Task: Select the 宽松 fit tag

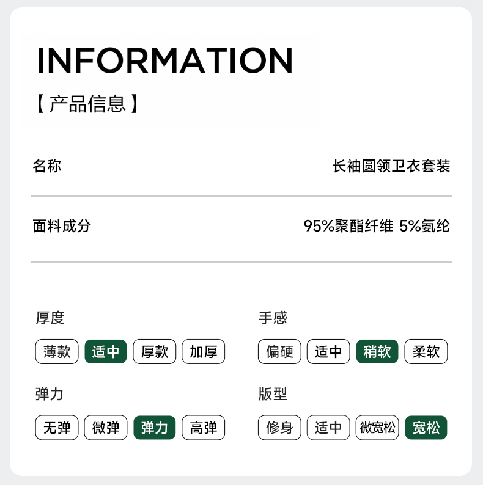Action: (x=426, y=428)
